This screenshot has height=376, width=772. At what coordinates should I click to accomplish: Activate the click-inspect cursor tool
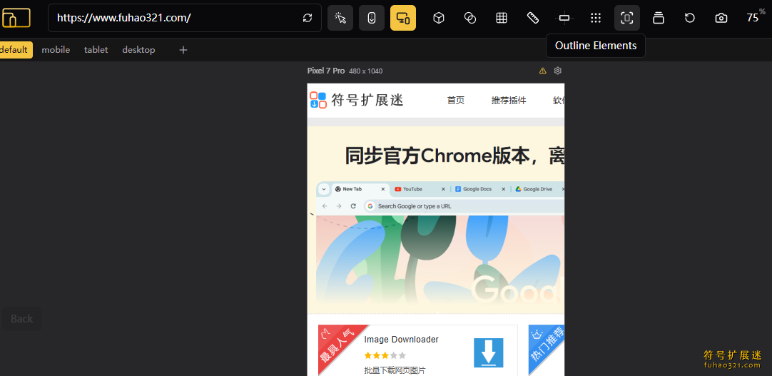tap(340, 19)
